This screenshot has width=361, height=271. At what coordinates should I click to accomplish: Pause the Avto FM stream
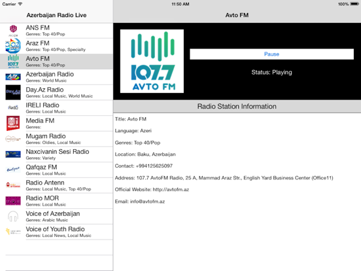tap(271, 54)
